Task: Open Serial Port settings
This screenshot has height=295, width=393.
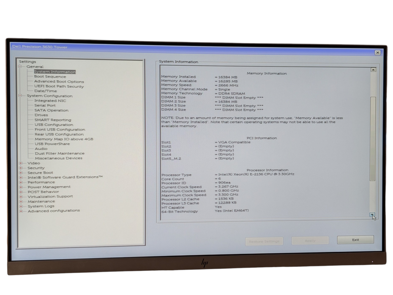Action: 45,105
